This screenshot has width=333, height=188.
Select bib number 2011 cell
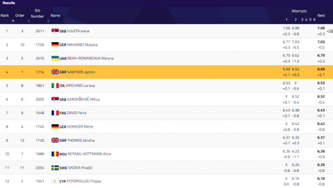[40, 31]
